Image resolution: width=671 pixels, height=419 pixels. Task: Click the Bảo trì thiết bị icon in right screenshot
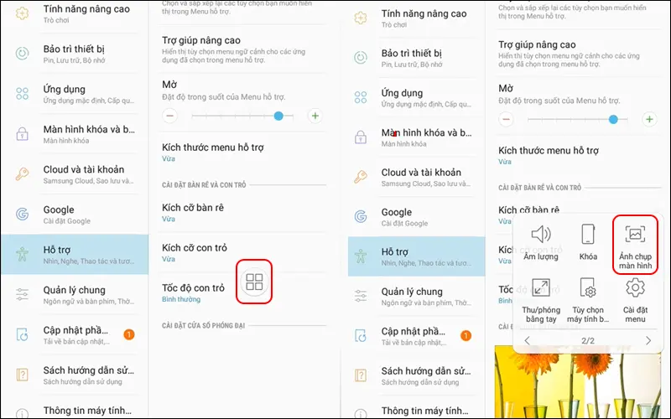pos(361,57)
